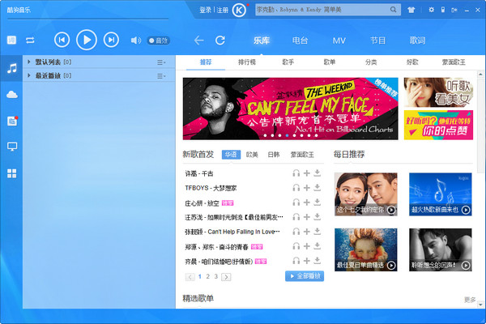Screen dimensions: 486x324
Task: Open the 最近播放 list menu dropdown
Action: (161, 76)
